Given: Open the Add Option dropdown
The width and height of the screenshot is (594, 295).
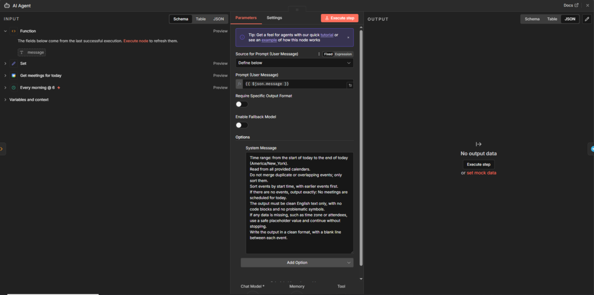Looking at the screenshot, I should pos(297,262).
